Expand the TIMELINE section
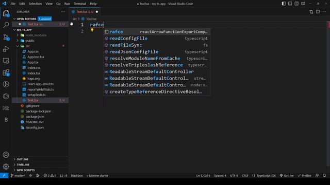 coord(40,164)
